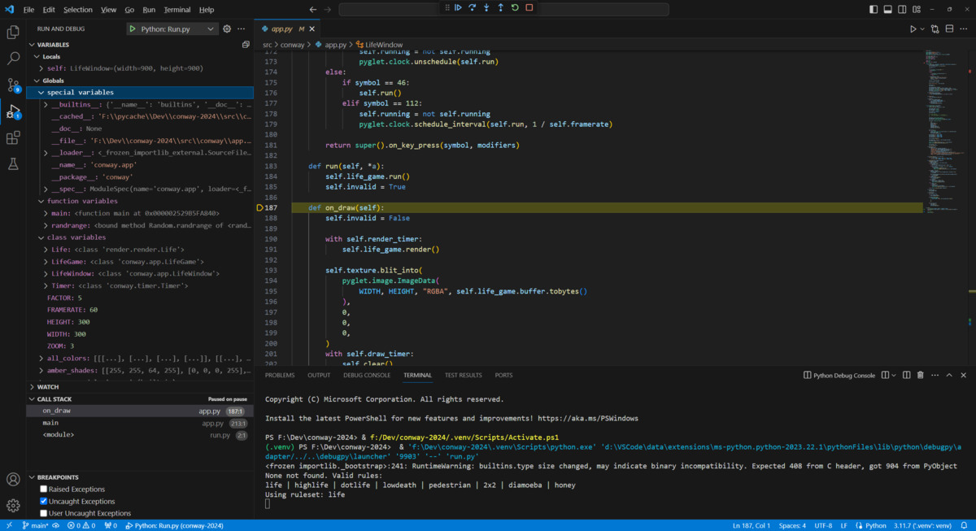Click the Split Editor icon above the code
This screenshot has width=976, height=531.
click(x=950, y=28)
